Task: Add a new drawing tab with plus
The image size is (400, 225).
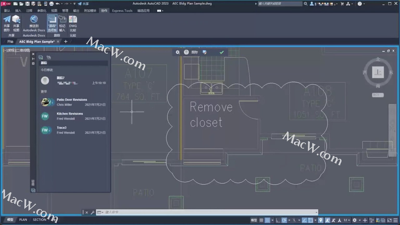Action: pos(66,42)
